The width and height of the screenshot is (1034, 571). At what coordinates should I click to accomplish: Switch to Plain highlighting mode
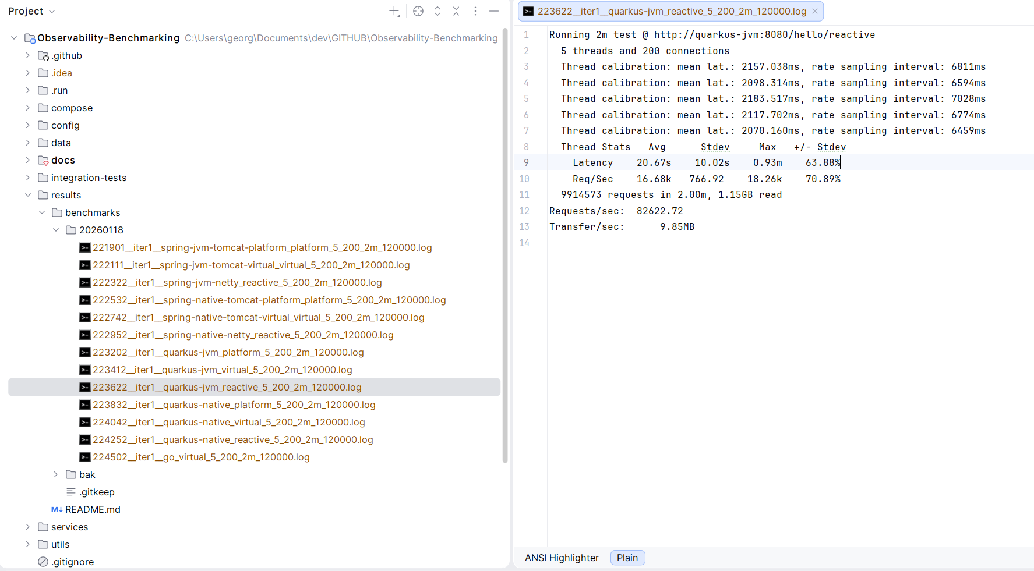click(x=627, y=557)
